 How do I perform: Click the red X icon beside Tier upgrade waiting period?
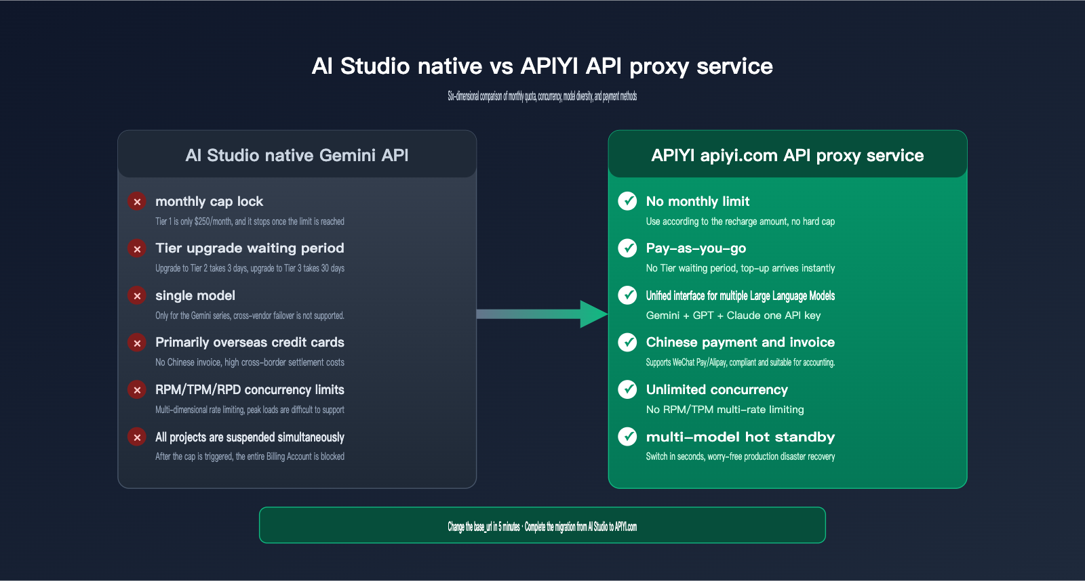(x=137, y=249)
